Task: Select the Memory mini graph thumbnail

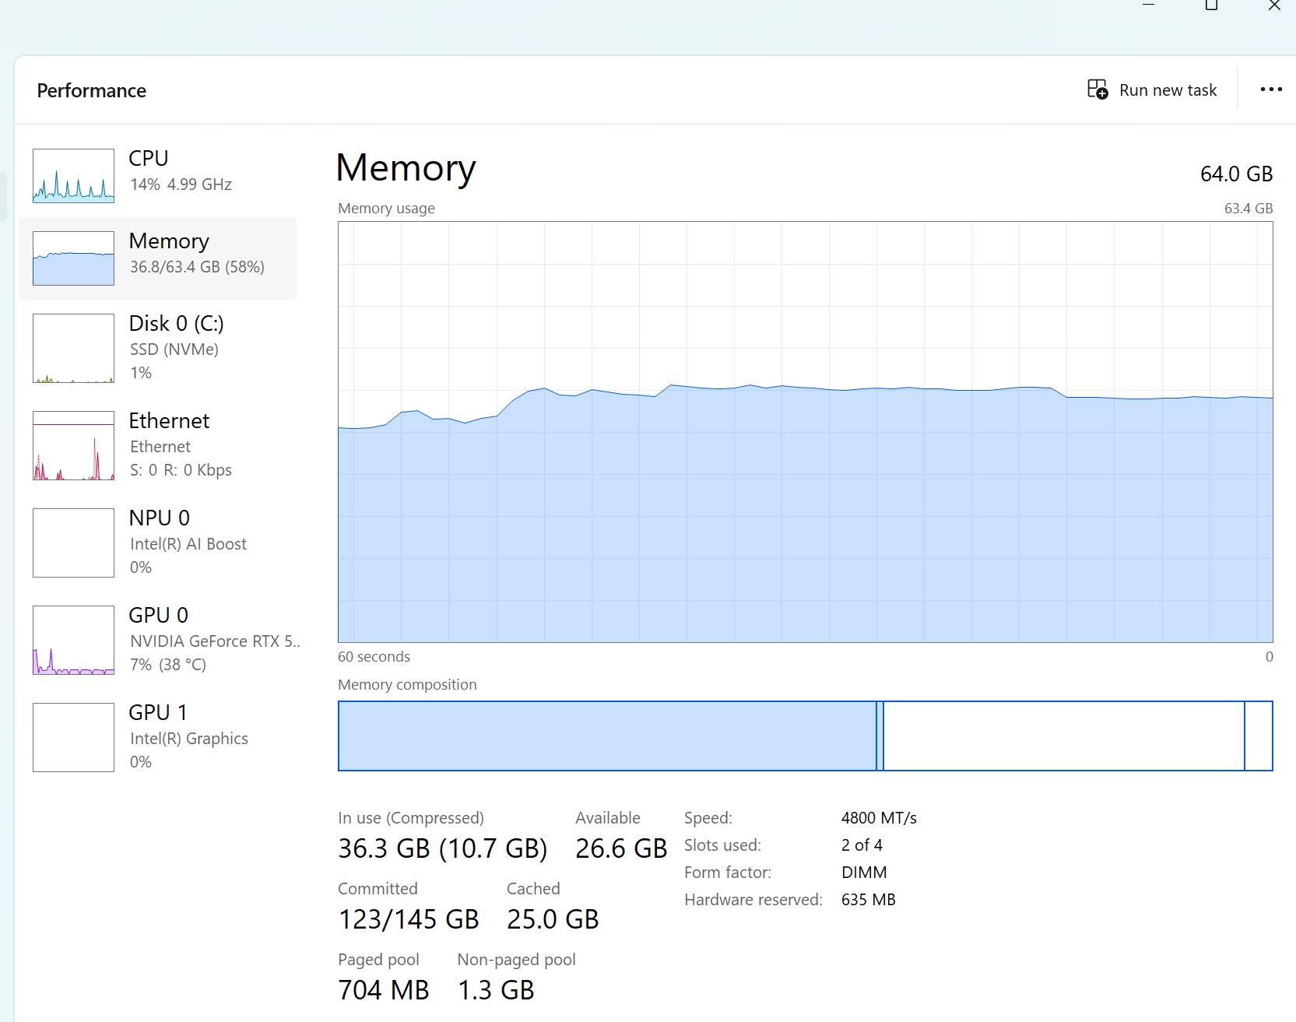Action: click(73, 258)
